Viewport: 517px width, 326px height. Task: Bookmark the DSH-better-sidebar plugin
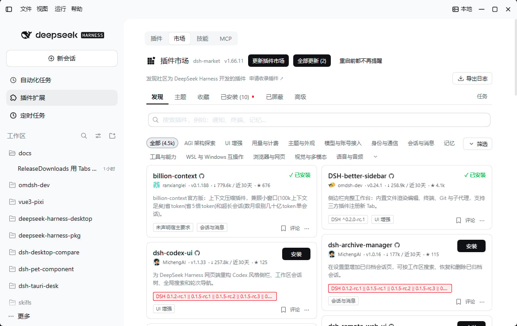(458, 220)
